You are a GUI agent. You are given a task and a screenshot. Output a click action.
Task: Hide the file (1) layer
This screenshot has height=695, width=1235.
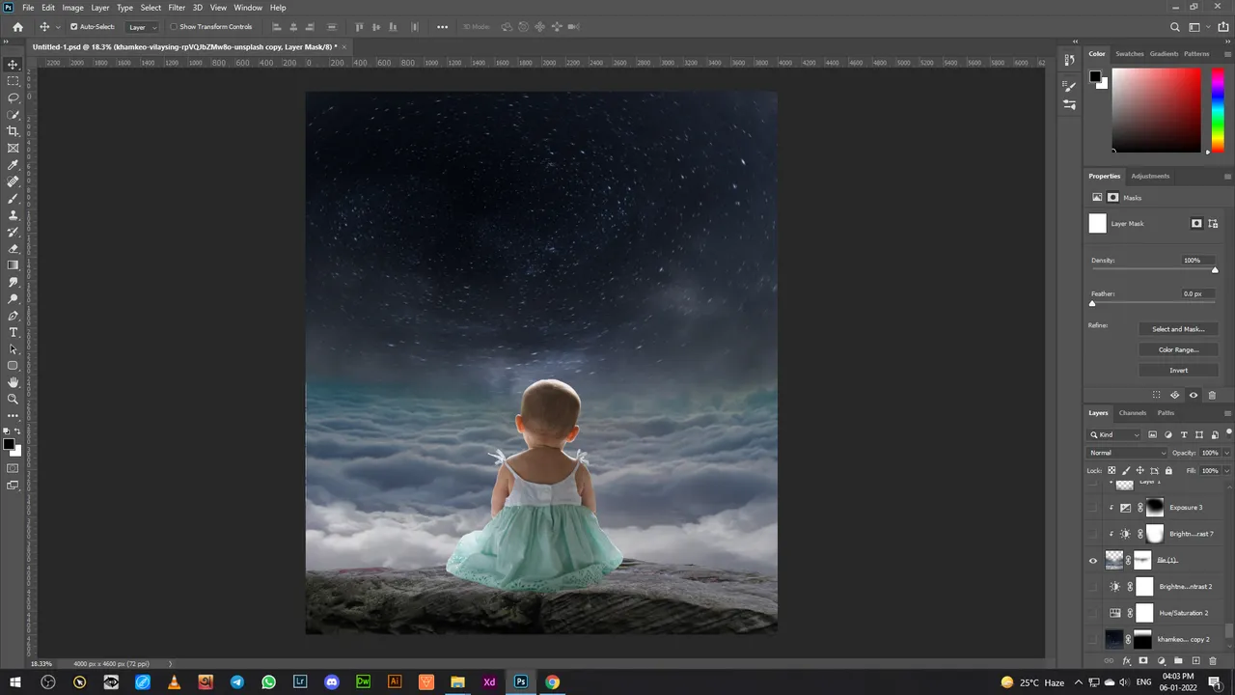[x=1093, y=560]
